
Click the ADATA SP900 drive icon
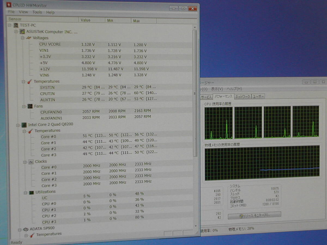click(26, 229)
